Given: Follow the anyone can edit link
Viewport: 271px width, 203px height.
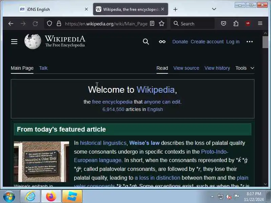Looking at the screenshot, I should [x=162, y=102].
